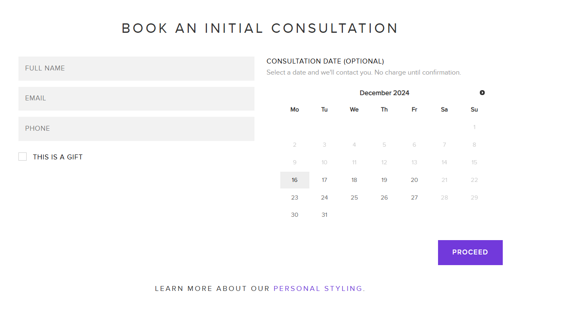Pick Friday December 20
The image size is (563, 311).
click(414, 180)
